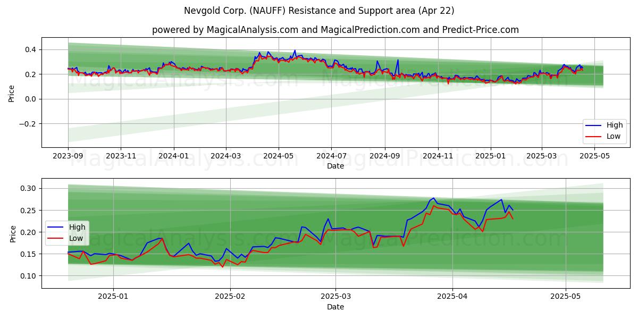Click the top chart x-axis label '2024-01'
Viewport: 638px width, 319px height.
(x=174, y=157)
